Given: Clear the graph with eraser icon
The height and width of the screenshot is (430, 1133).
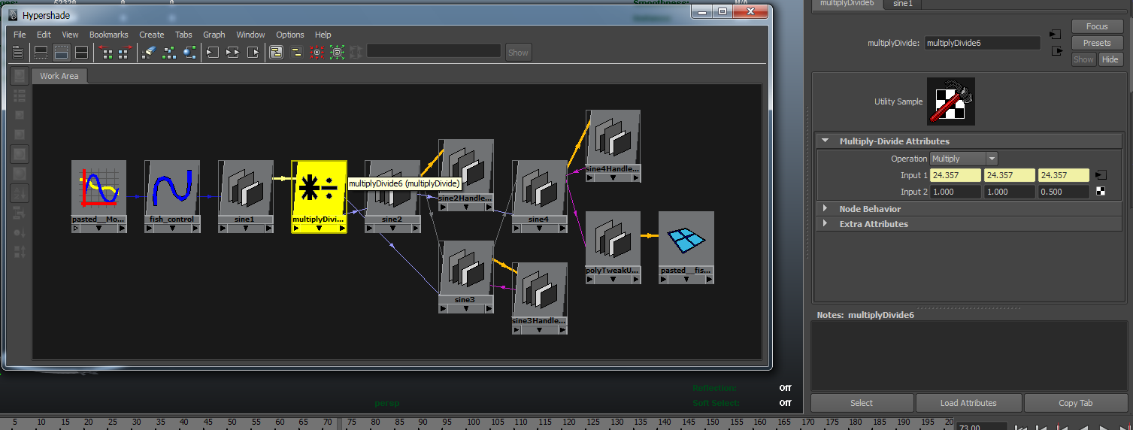Looking at the screenshot, I should click(x=149, y=53).
